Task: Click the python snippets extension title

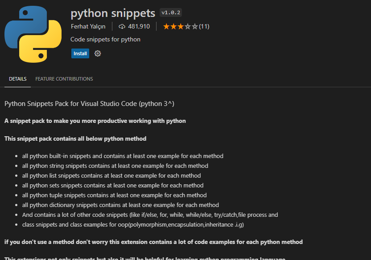Action: tap(113, 13)
